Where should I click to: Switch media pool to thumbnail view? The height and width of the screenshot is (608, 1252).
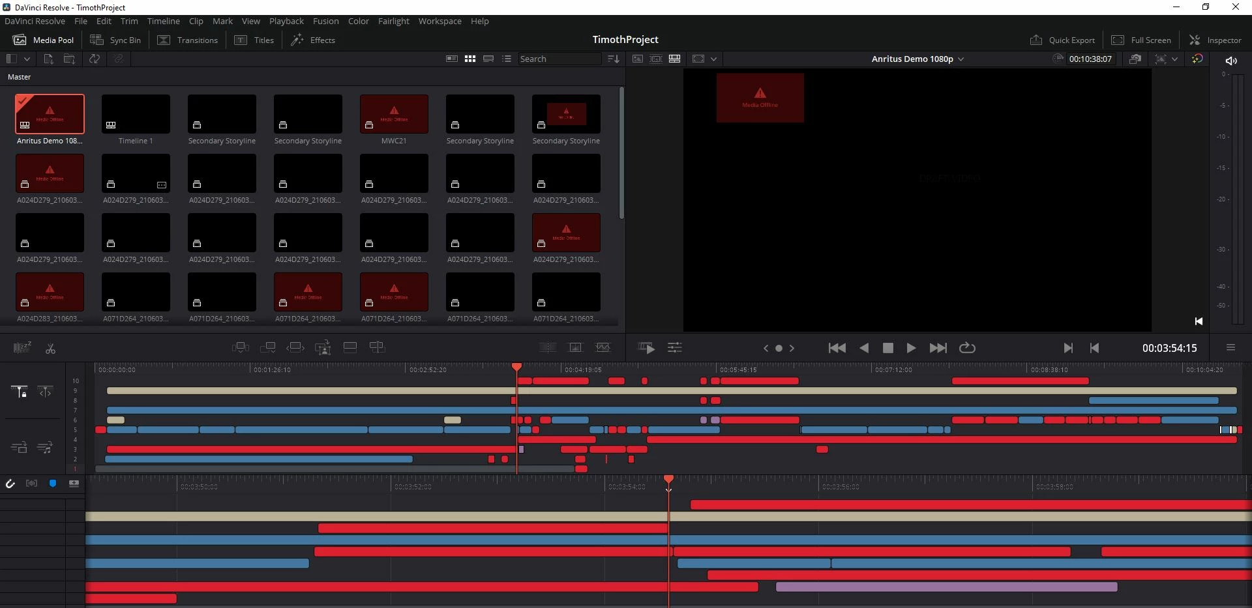[470, 59]
